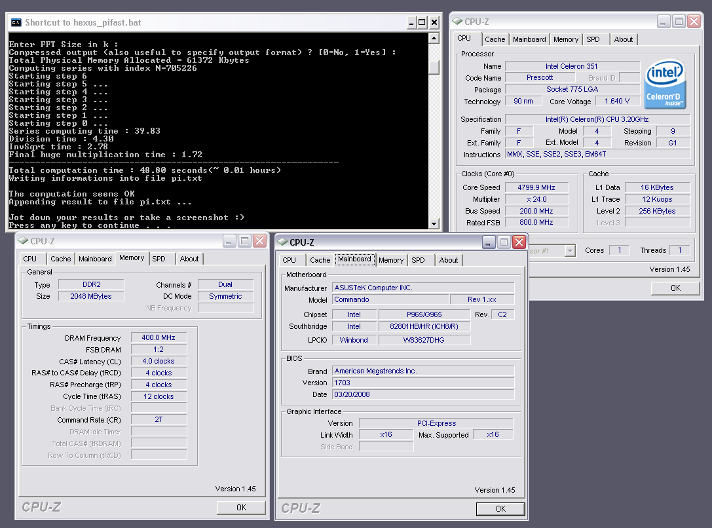The width and height of the screenshot is (712, 528).
Task: Switch to Mainboard tab in the CPU window
Action: tap(529, 39)
